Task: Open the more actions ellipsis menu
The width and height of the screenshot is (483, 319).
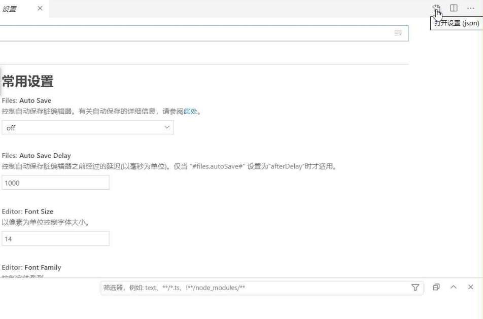Action: tap(470, 9)
